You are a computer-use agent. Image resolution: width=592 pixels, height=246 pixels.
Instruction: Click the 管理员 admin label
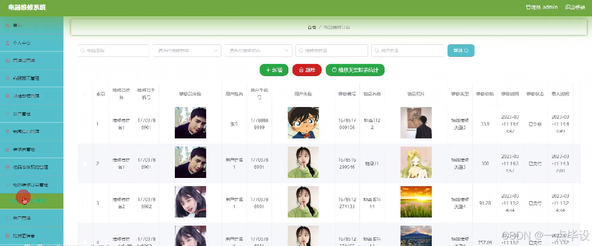point(542,7)
